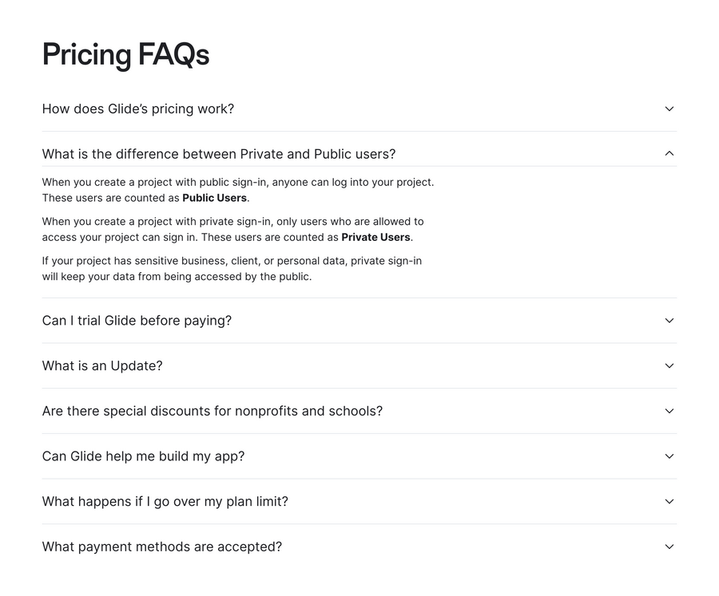
Task: Expand the nonprofits and schools discounts question
Action: tap(359, 411)
